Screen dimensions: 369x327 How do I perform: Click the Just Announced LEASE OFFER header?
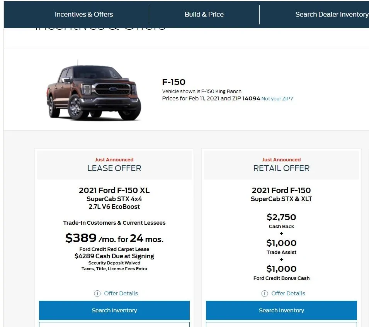(114, 164)
